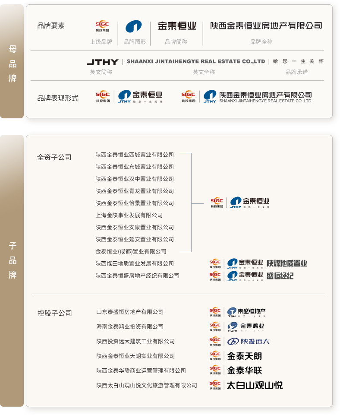The height and width of the screenshot is (415, 340).
Task: Select the 盛恒经纪 logo text
Action: (x=280, y=276)
